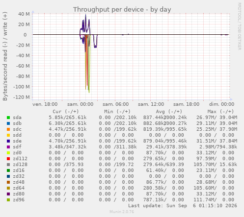The height and width of the screenshot is (217, 244).
Task: Click sda current value 5.85k/265.61k
Action: coord(68,118)
